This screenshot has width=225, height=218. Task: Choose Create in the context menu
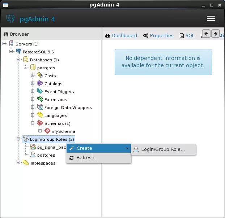(99, 148)
